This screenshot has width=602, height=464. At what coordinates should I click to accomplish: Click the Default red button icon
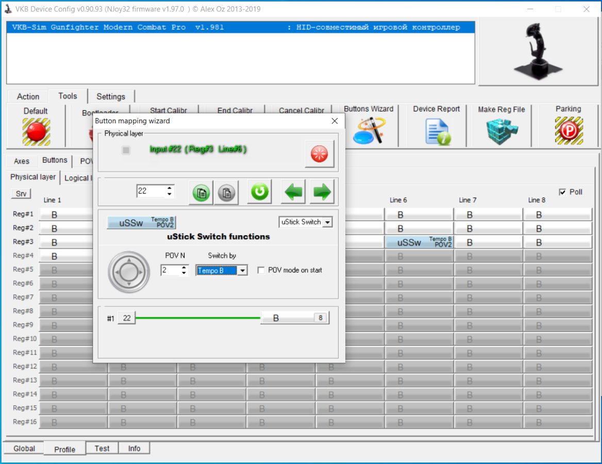[36, 132]
